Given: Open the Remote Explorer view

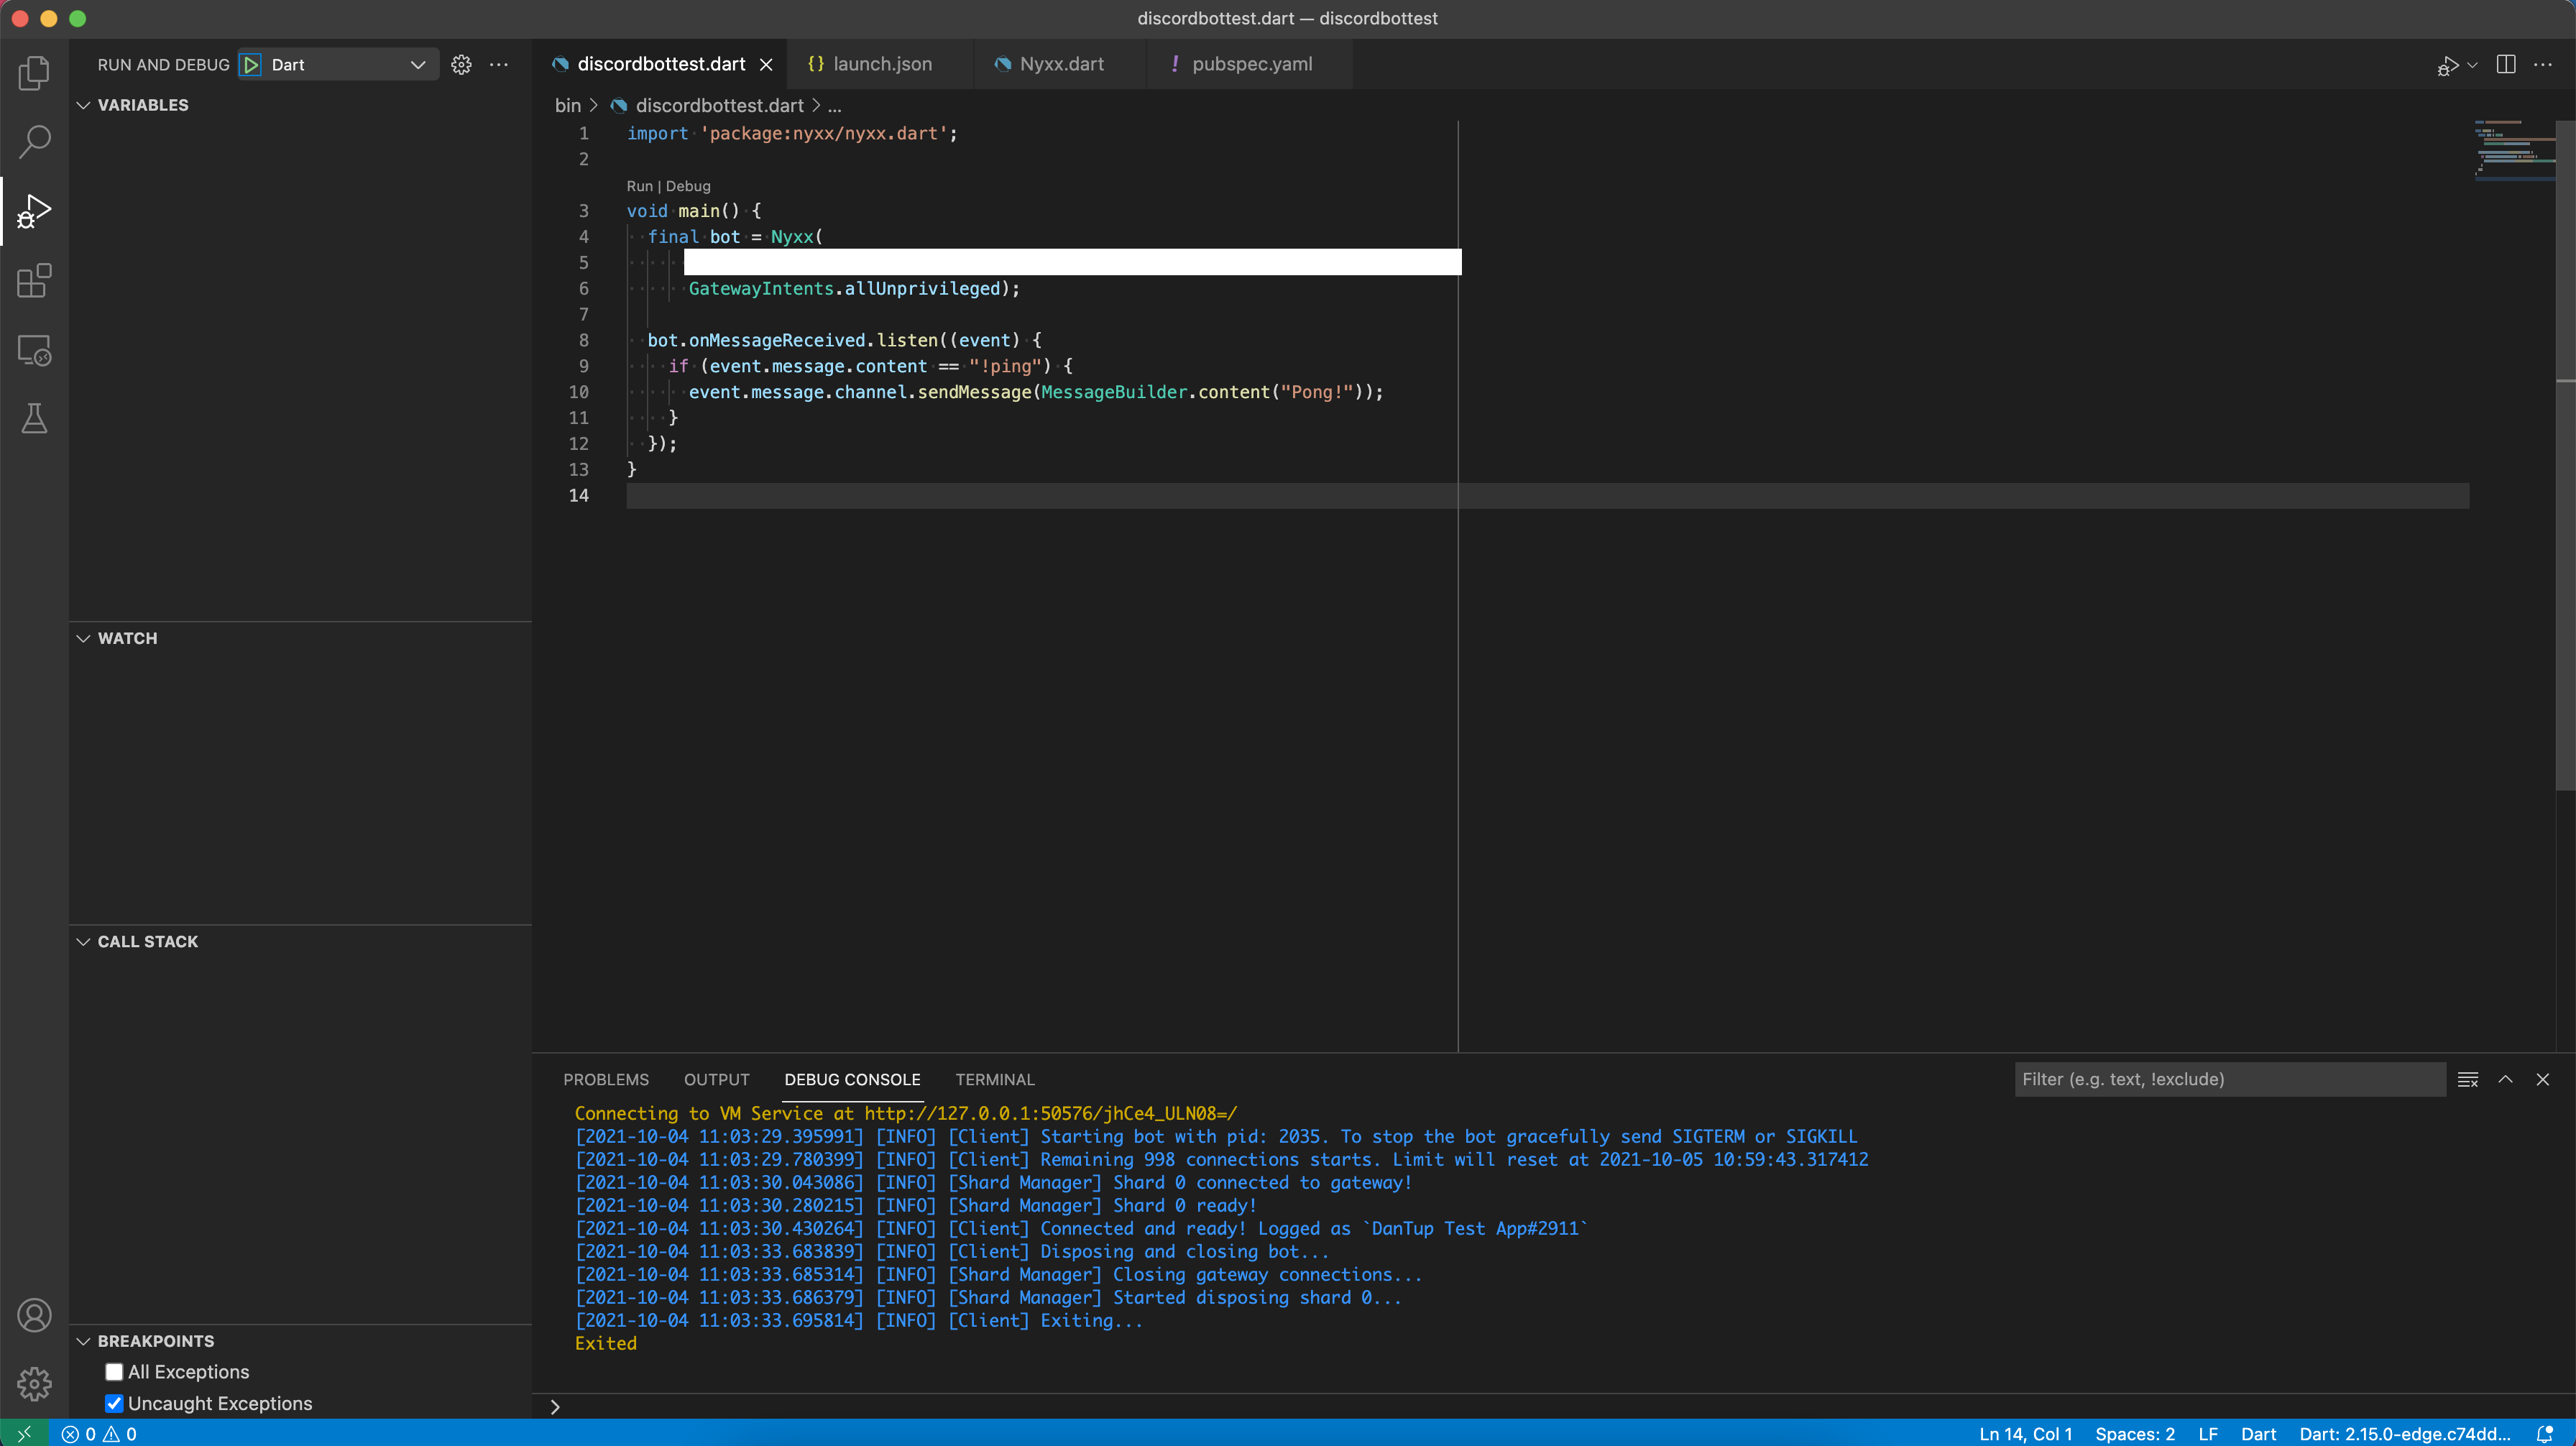Looking at the screenshot, I should (x=34, y=349).
